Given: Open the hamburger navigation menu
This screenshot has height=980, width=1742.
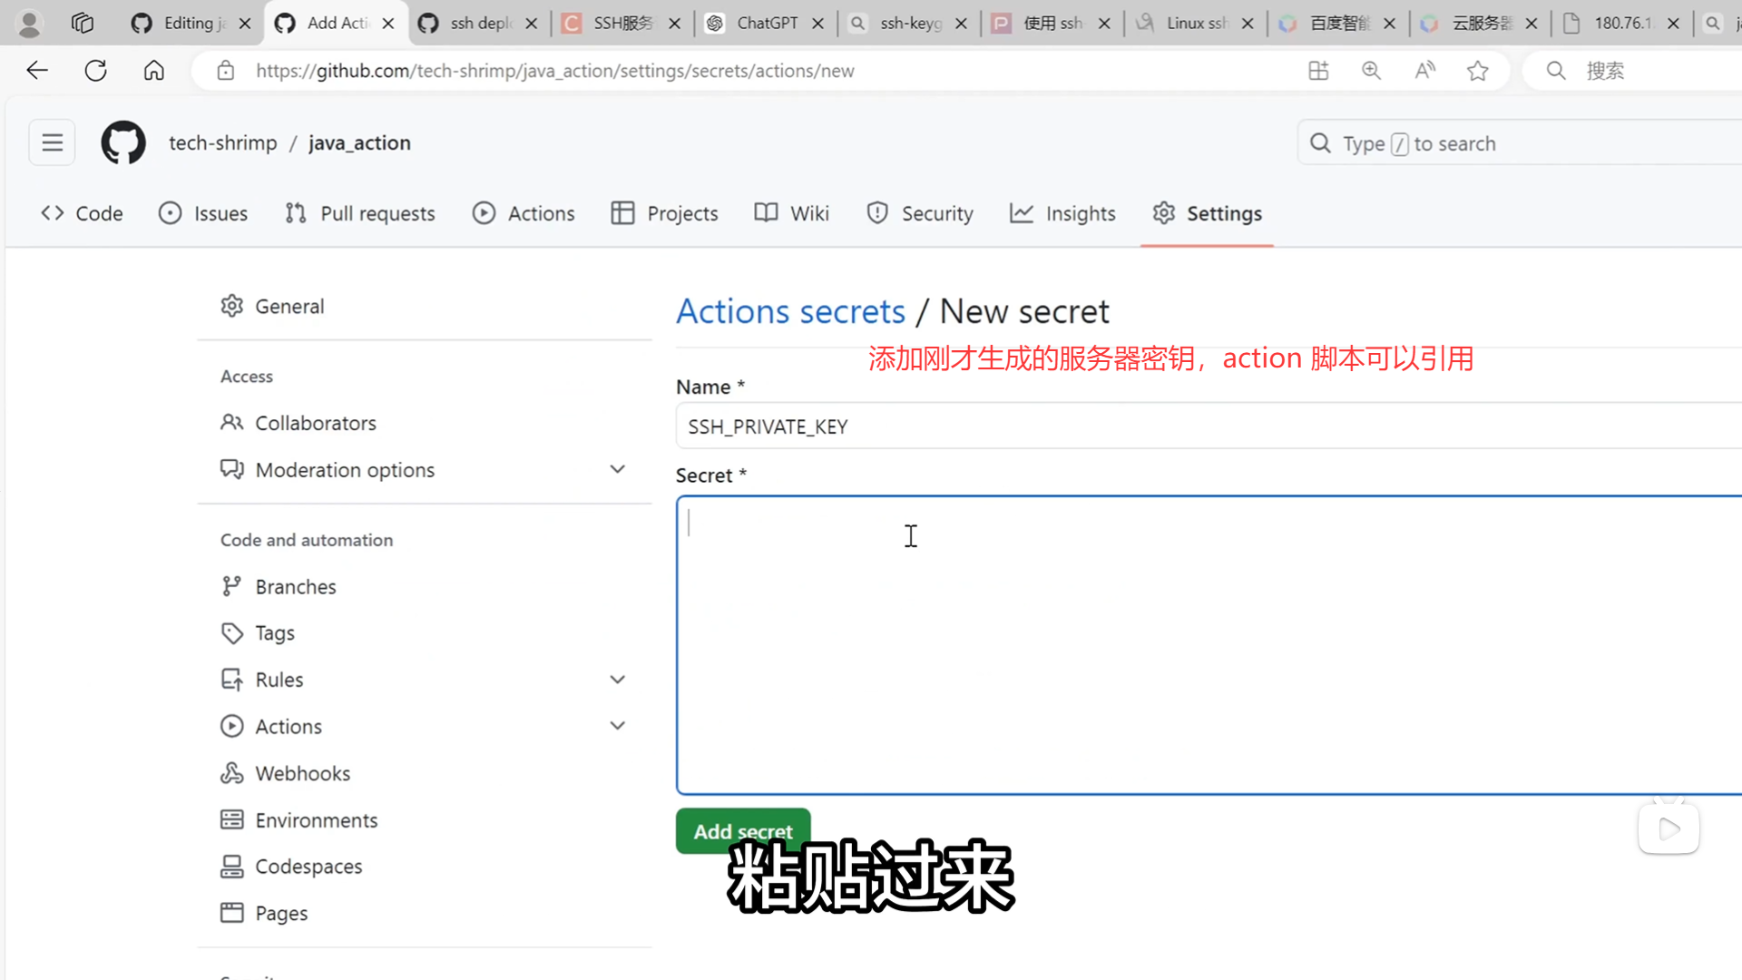Looking at the screenshot, I should (52, 142).
